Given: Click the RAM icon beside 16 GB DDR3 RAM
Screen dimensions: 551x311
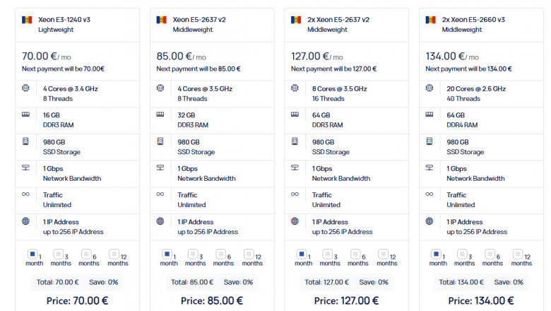Looking at the screenshot, I should [25, 115].
